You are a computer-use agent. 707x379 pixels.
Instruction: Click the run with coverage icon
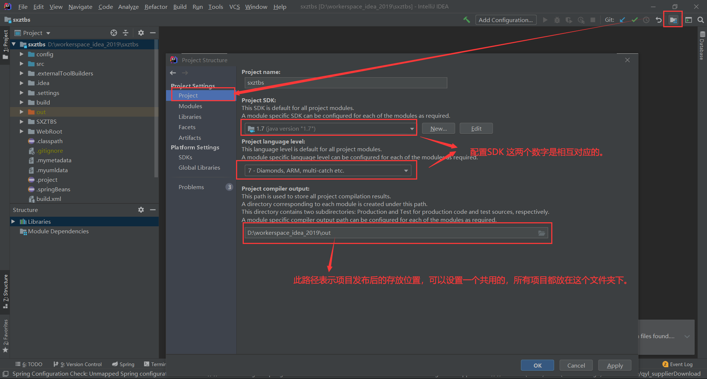click(569, 20)
